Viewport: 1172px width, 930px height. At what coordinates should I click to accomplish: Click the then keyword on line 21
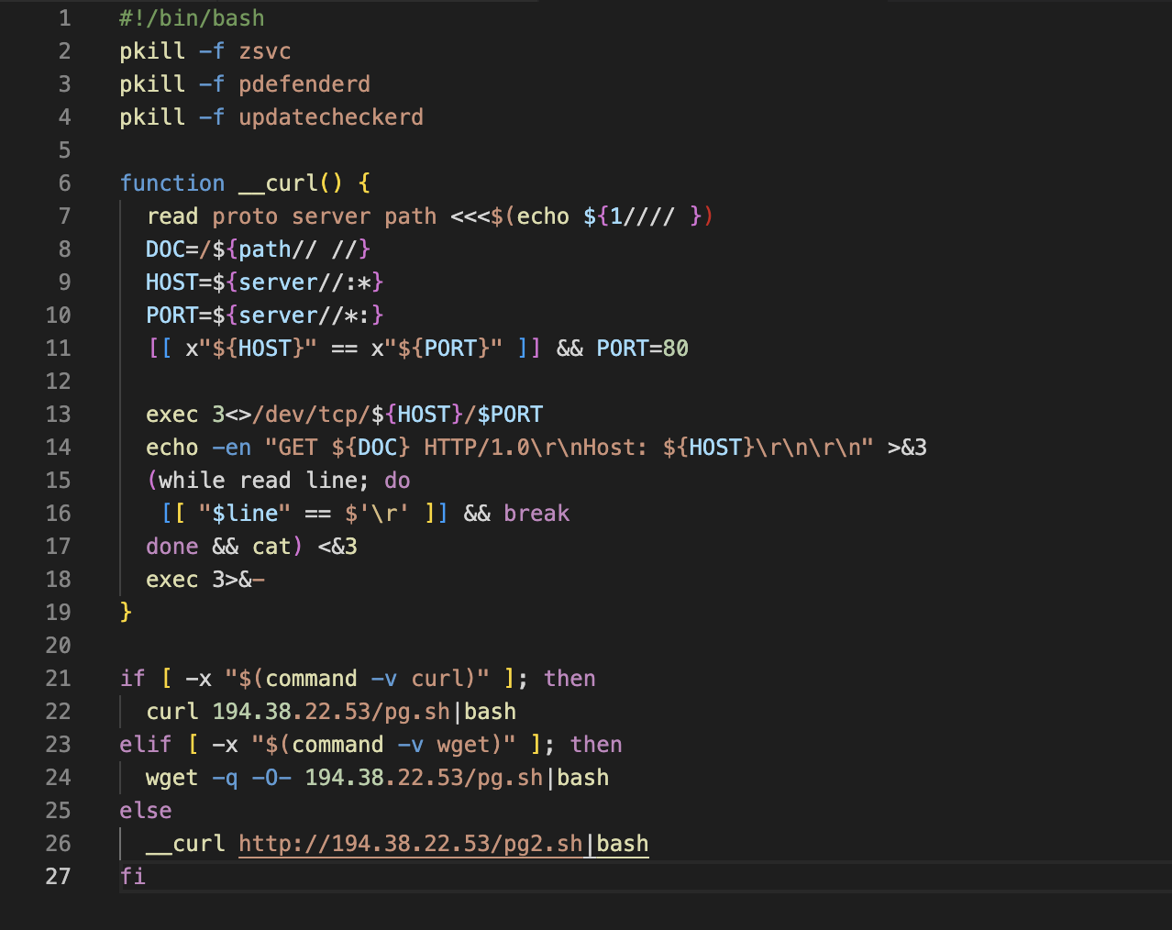[569, 679]
